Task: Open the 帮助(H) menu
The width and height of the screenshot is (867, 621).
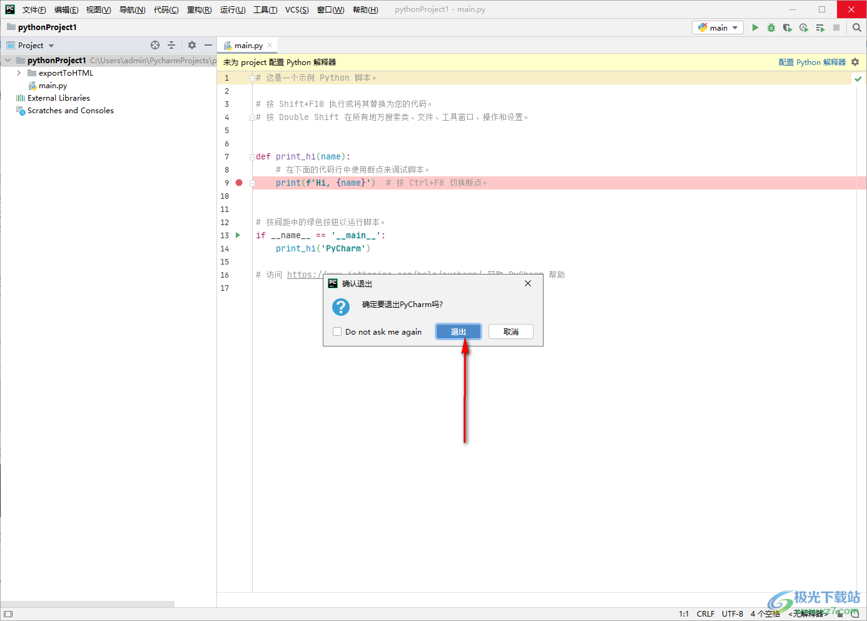Action: coord(365,9)
